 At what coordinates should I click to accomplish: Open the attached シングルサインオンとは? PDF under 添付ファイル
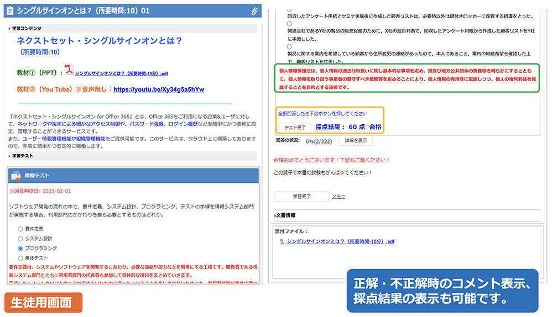coord(341,242)
